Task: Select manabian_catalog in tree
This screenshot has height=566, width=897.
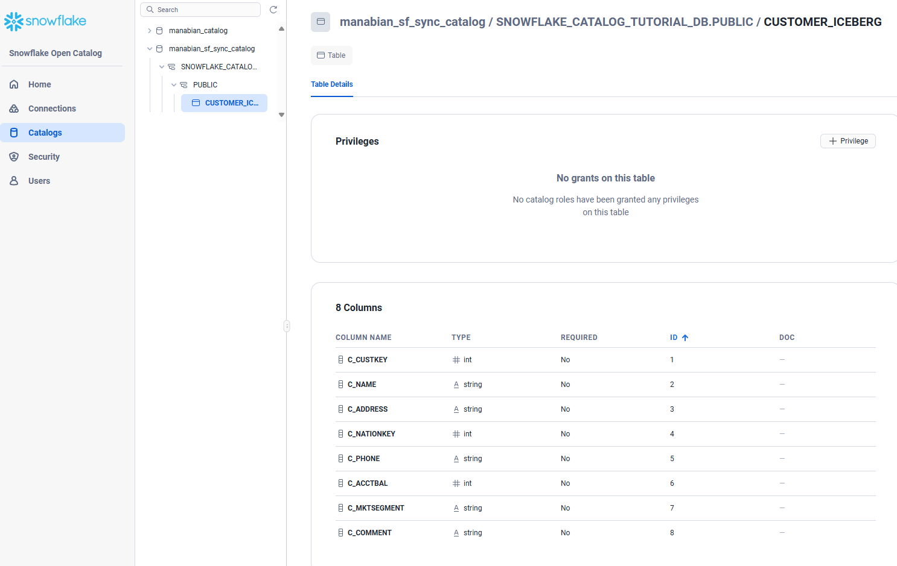Action: tap(198, 31)
